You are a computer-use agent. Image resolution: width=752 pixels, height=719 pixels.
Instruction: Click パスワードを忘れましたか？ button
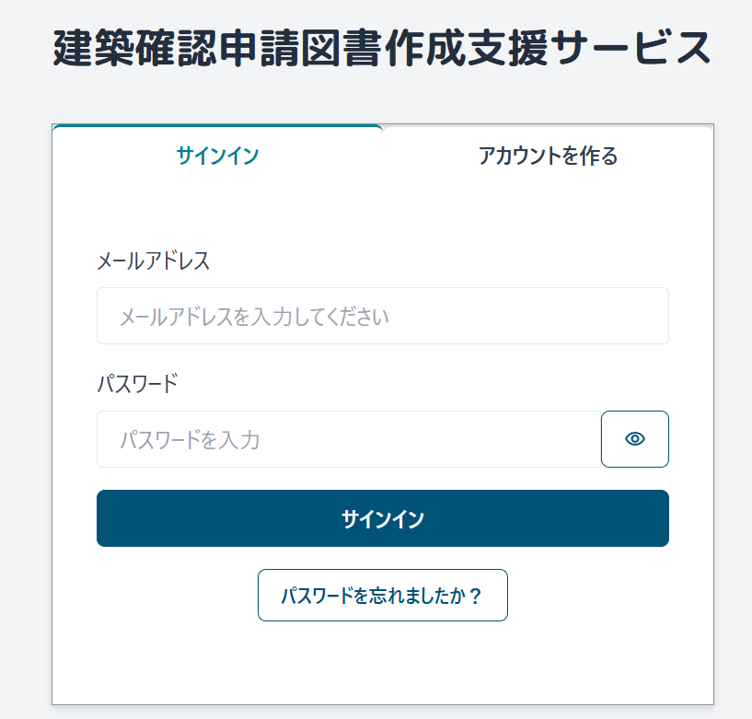point(382,596)
